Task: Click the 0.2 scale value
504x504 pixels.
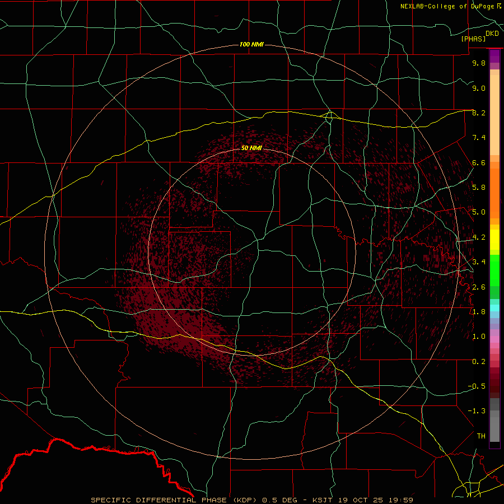Action: (x=479, y=362)
